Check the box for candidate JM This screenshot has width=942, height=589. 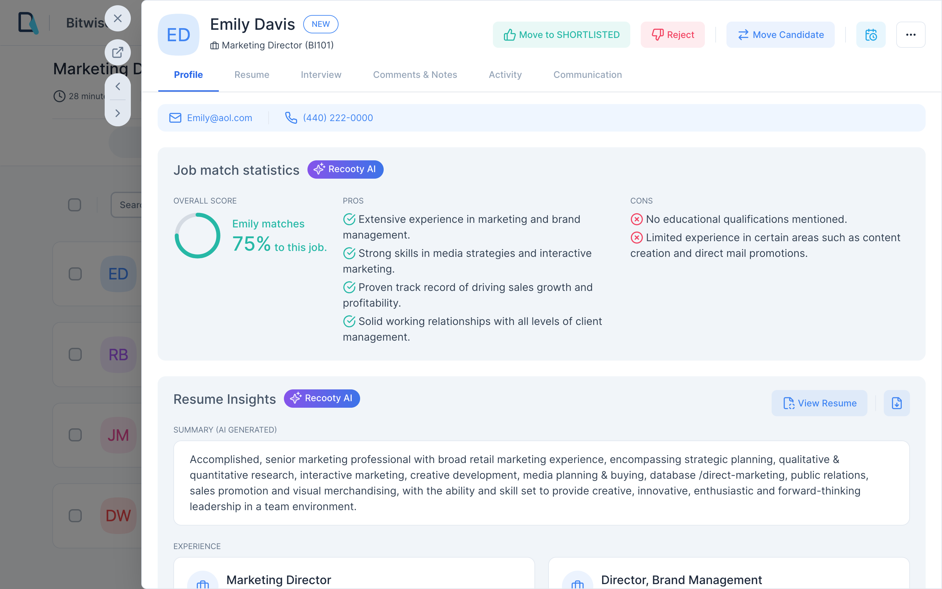[x=75, y=435]
